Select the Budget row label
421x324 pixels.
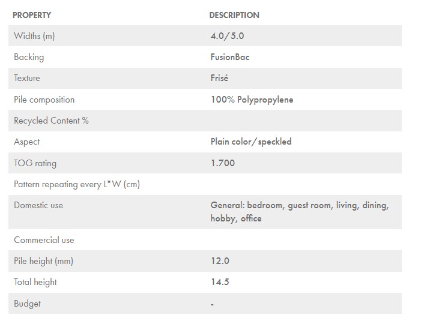27,304
